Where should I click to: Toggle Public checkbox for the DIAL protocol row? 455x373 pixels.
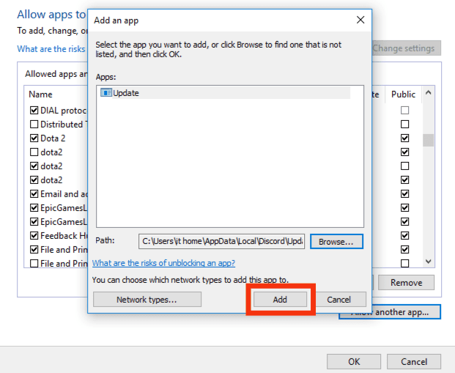pos(404,111)
